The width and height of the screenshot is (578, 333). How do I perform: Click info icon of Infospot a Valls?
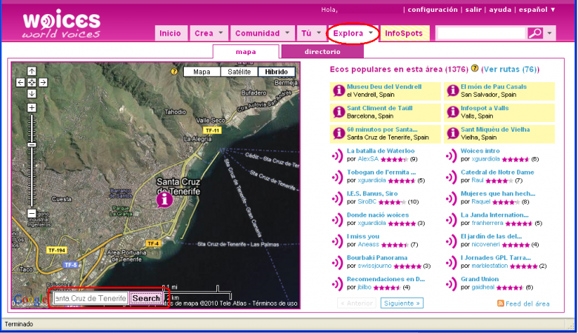point(452,112)
